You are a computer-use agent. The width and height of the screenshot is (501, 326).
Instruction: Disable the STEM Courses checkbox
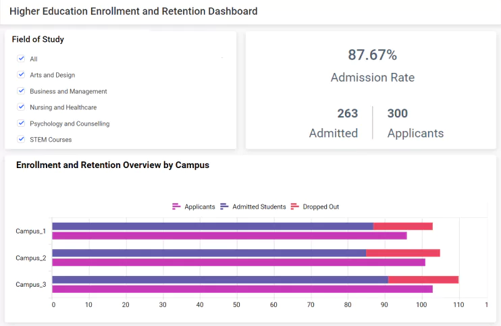coord(21,140)
